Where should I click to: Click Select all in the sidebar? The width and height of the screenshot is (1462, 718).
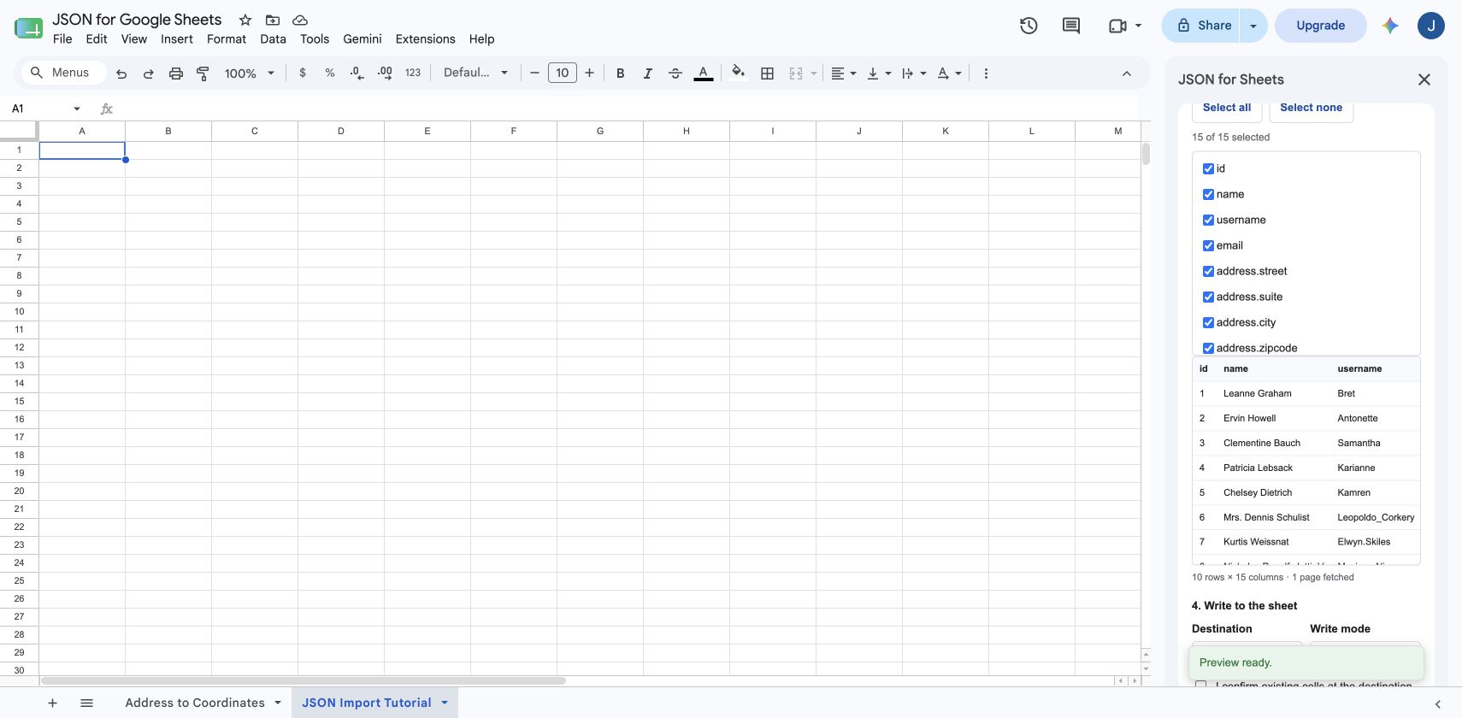1227,109
